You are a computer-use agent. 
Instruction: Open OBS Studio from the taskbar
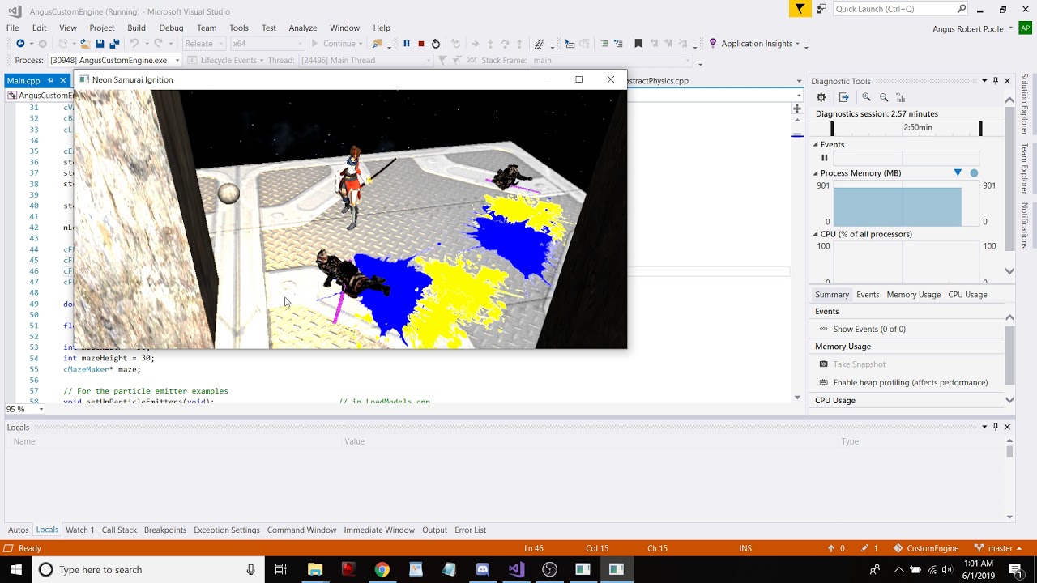(549, 569)
